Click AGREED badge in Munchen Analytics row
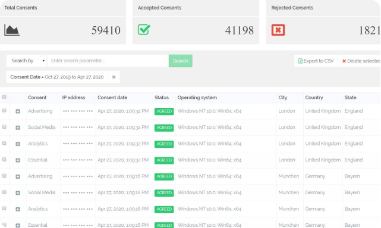381x228 pixels. pos(164,209)
